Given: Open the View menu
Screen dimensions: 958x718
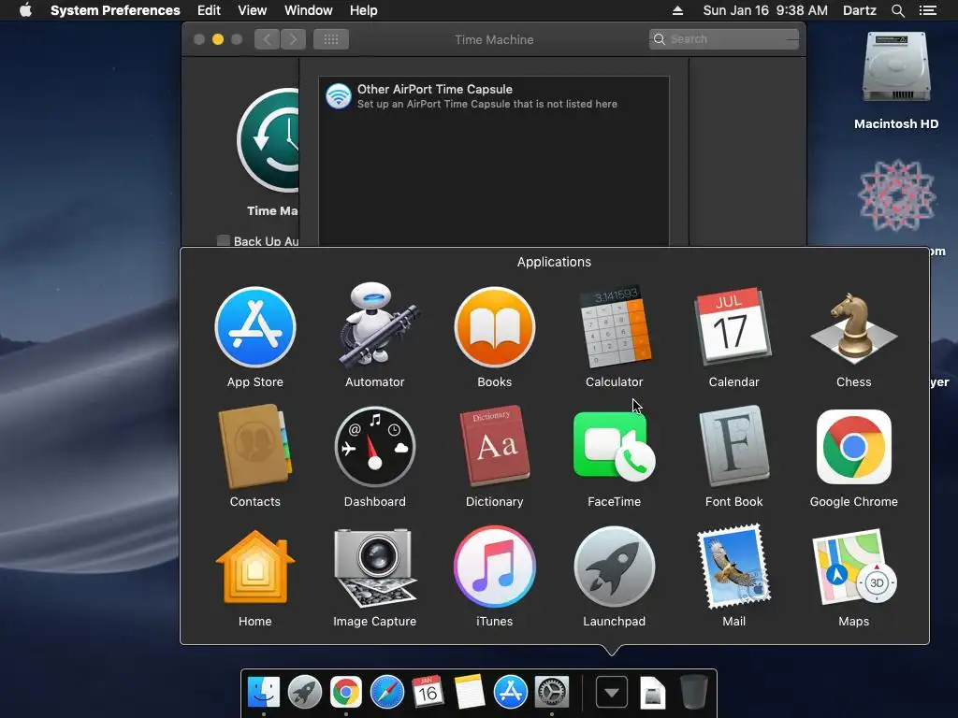Looking at the screenshot, I should [x=253, y=10].
